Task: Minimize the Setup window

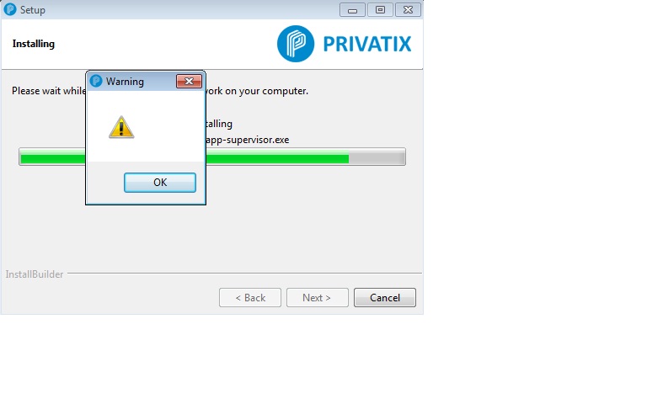Action: [x=352, y=10]
